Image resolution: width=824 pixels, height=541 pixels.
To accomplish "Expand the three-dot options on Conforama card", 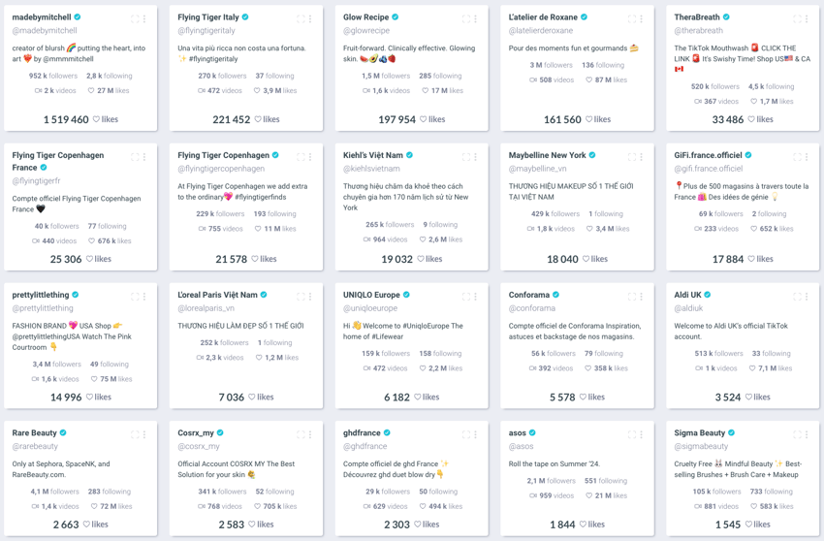I will pyautogui.click(x=641, y=297).
